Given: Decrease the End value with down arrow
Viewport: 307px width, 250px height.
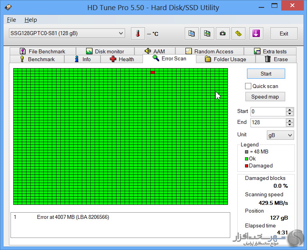Looking at the screenshot, I should pyautogui.click(x=289, y=124).
